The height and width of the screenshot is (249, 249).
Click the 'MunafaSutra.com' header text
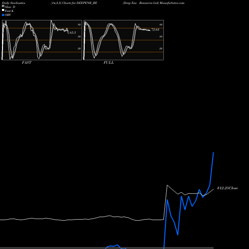click(x=172, y=3)
